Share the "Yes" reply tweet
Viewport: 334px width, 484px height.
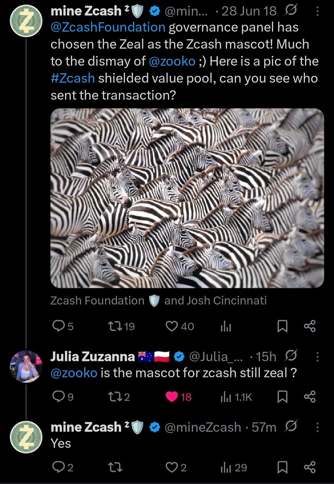point(309,467)
